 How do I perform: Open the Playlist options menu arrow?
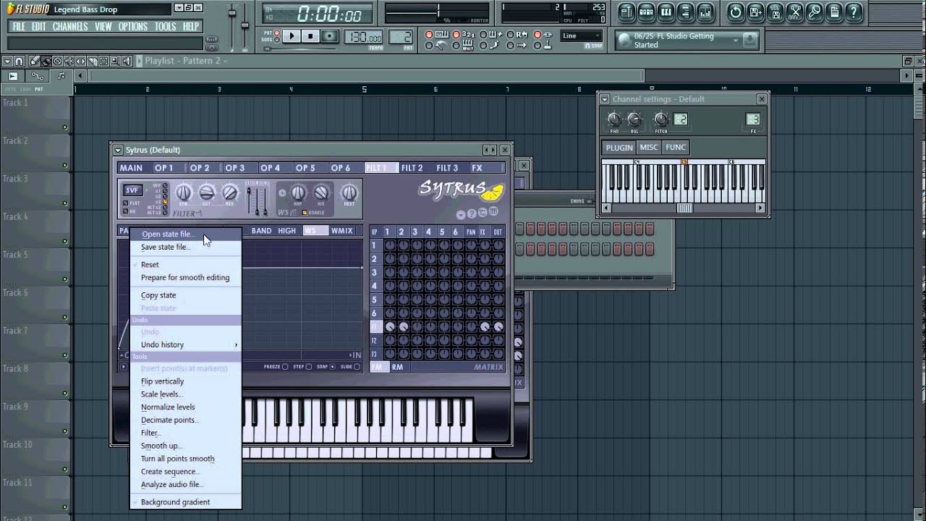tap(7, 61)
